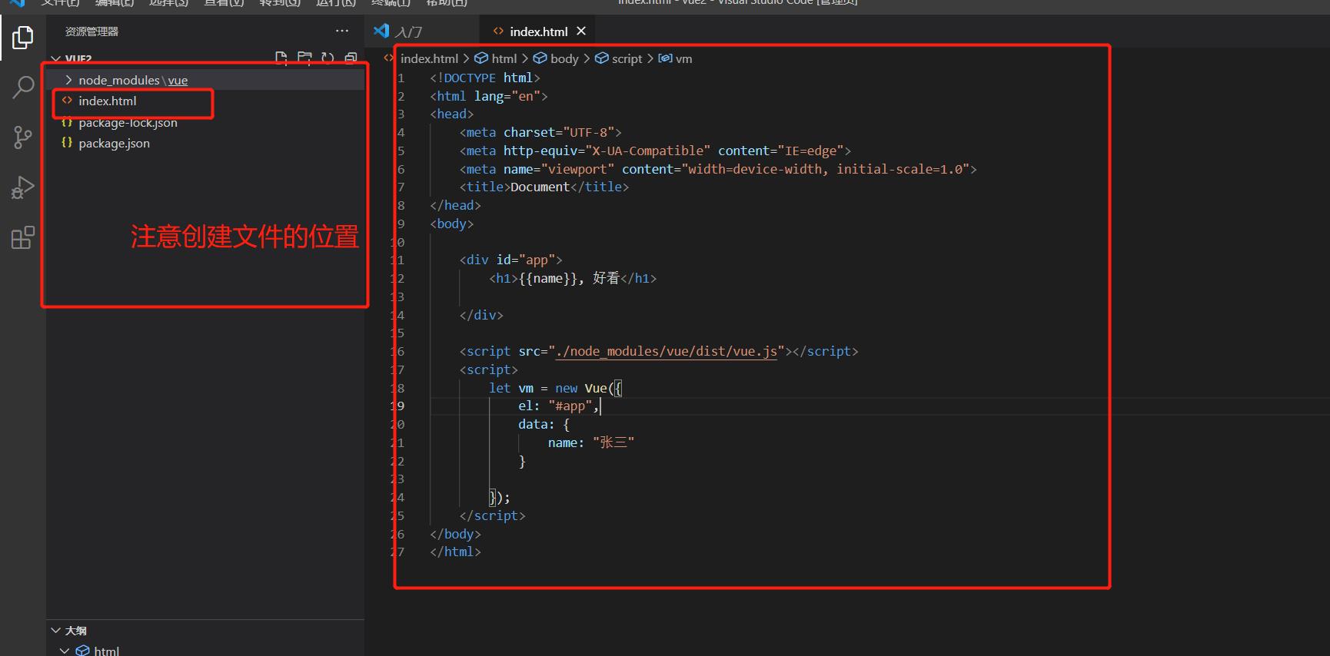Click the cube icon before body breadcrumb
Image resolution: width=1330 pixels, height=656 pixels.
coord(540,58)
